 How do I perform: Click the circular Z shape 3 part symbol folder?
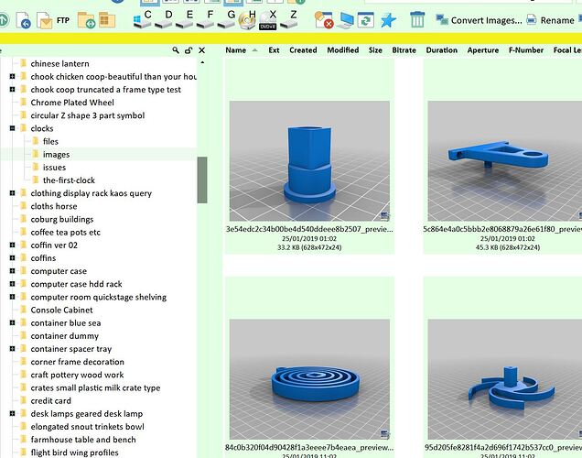[x=88, y=115]
